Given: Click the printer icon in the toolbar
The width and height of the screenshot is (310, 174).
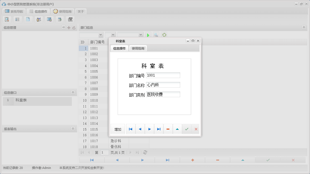Looking at the screenshot, I should [70, 19].
